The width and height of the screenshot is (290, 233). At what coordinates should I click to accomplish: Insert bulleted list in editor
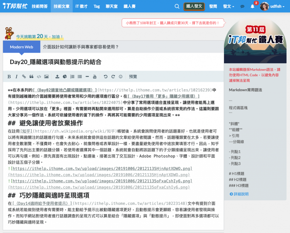coord(80,77)
